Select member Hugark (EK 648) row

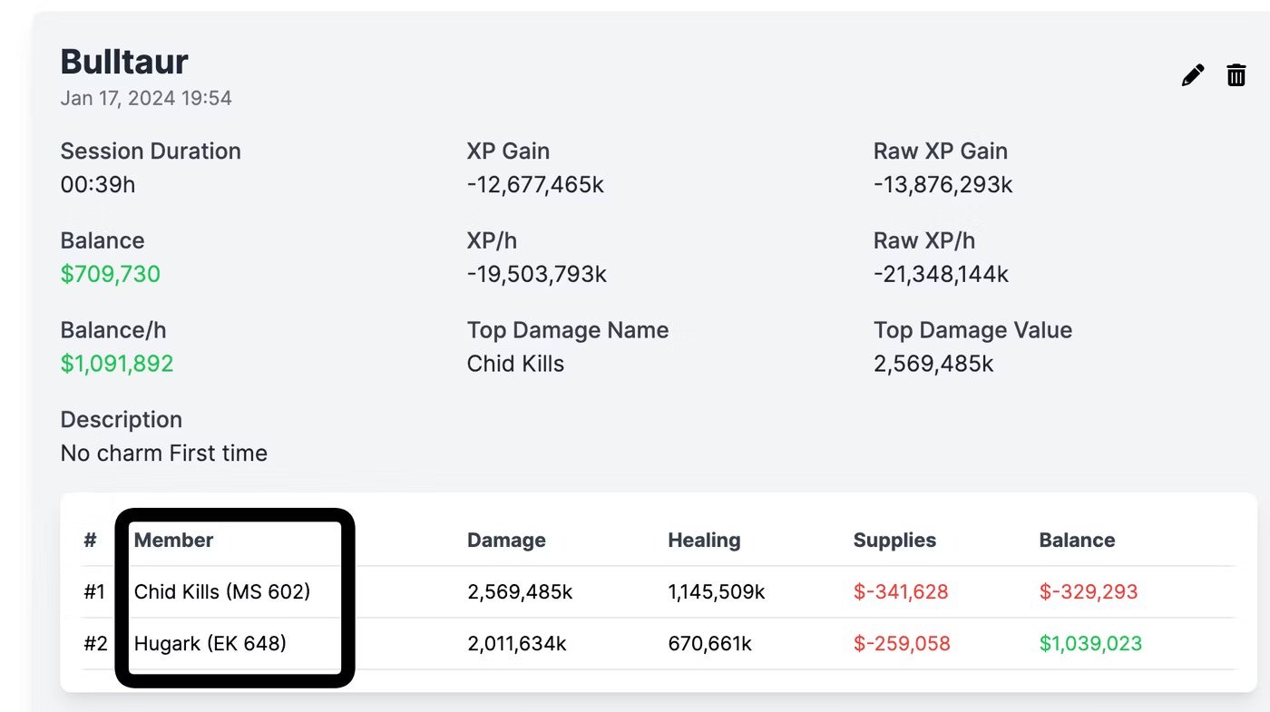(210, 644)
